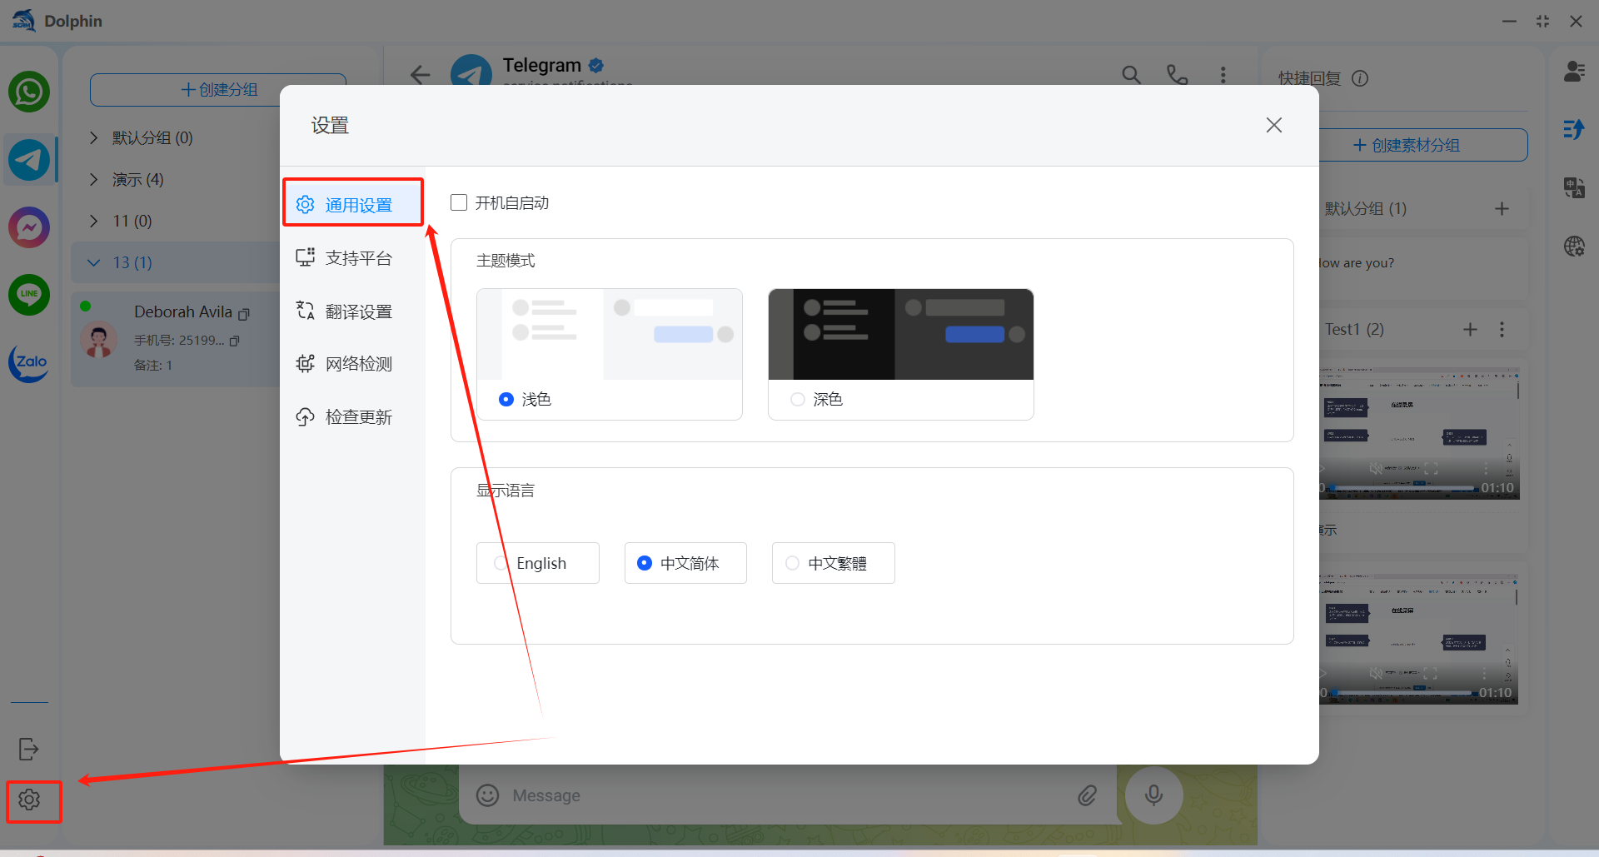1599x857 pixels.
Task: Click the 创建分组 button
Action: coord(218,90)
